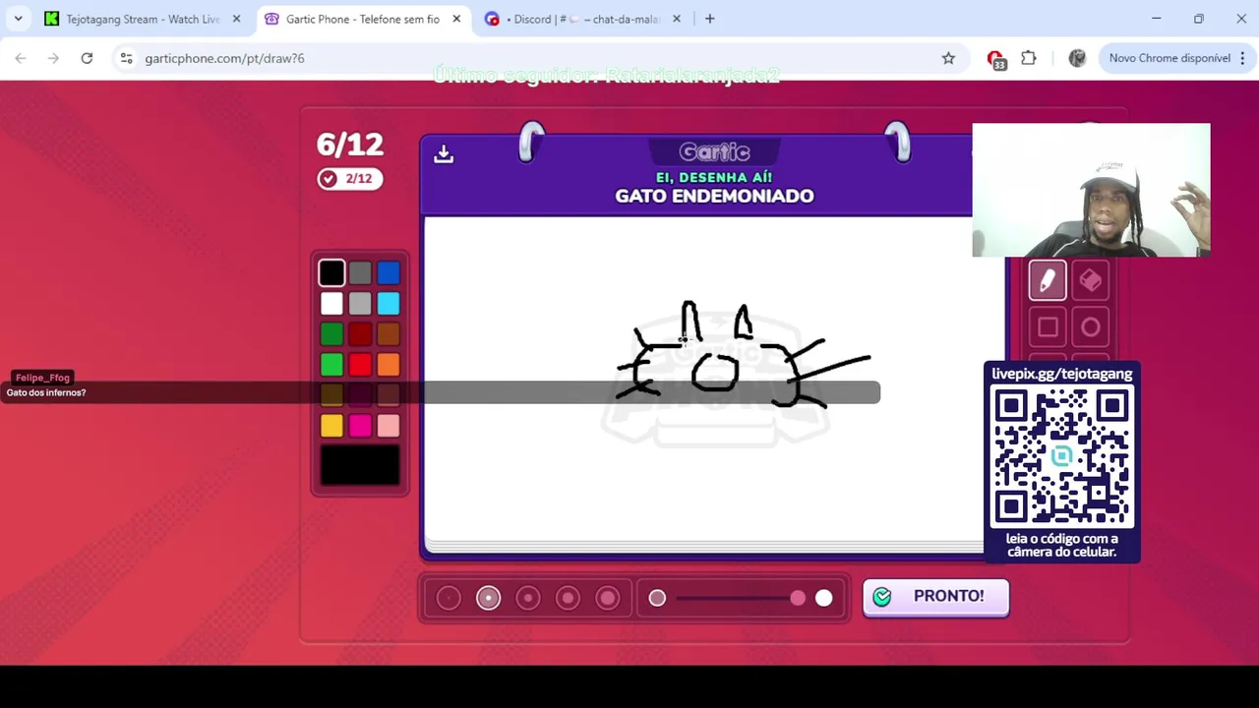The width and height of the screenshot is (1259, 708).
Task: Select the second brush size
Action: coord(489,598)
